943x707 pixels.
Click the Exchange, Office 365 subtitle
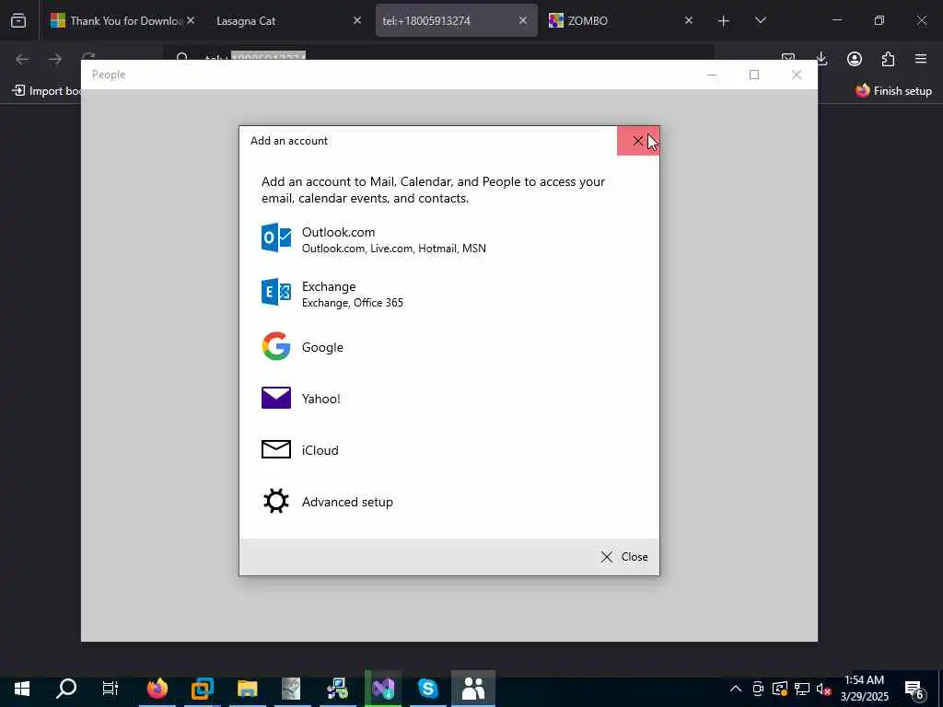353,302
